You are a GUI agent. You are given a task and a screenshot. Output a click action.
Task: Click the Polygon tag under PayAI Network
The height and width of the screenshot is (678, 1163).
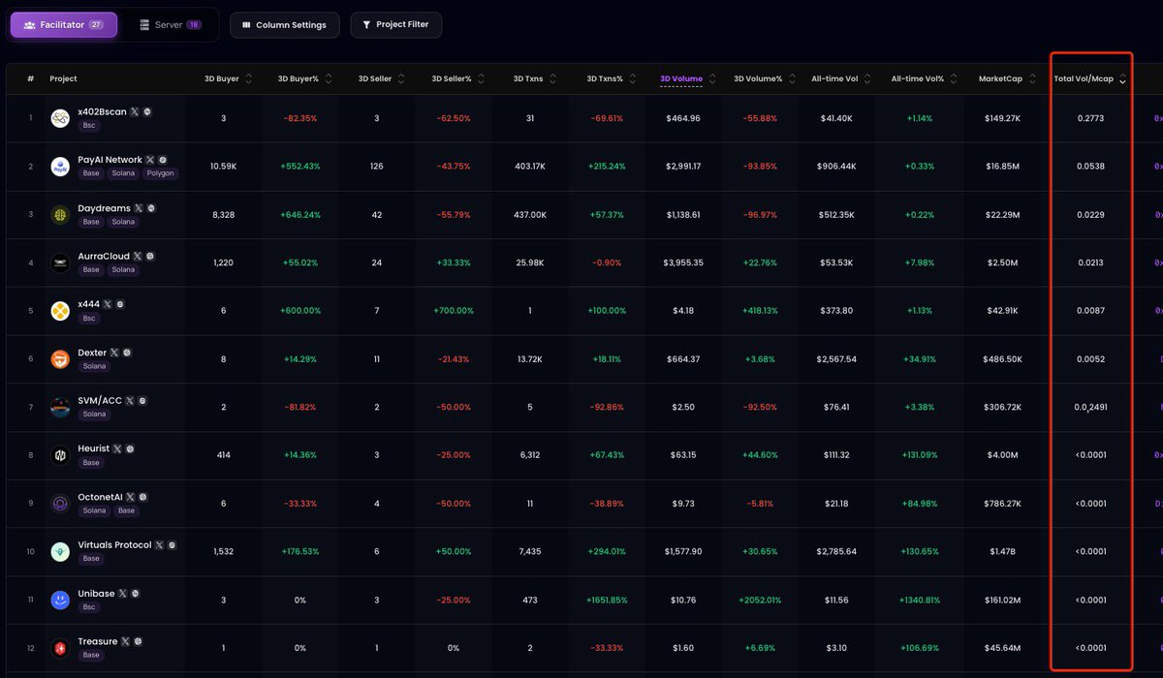coord(159,174)
